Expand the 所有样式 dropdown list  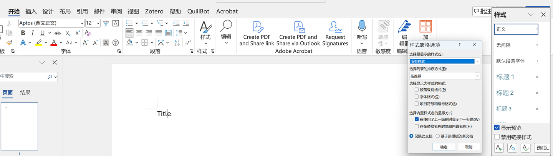click(477, 62)
